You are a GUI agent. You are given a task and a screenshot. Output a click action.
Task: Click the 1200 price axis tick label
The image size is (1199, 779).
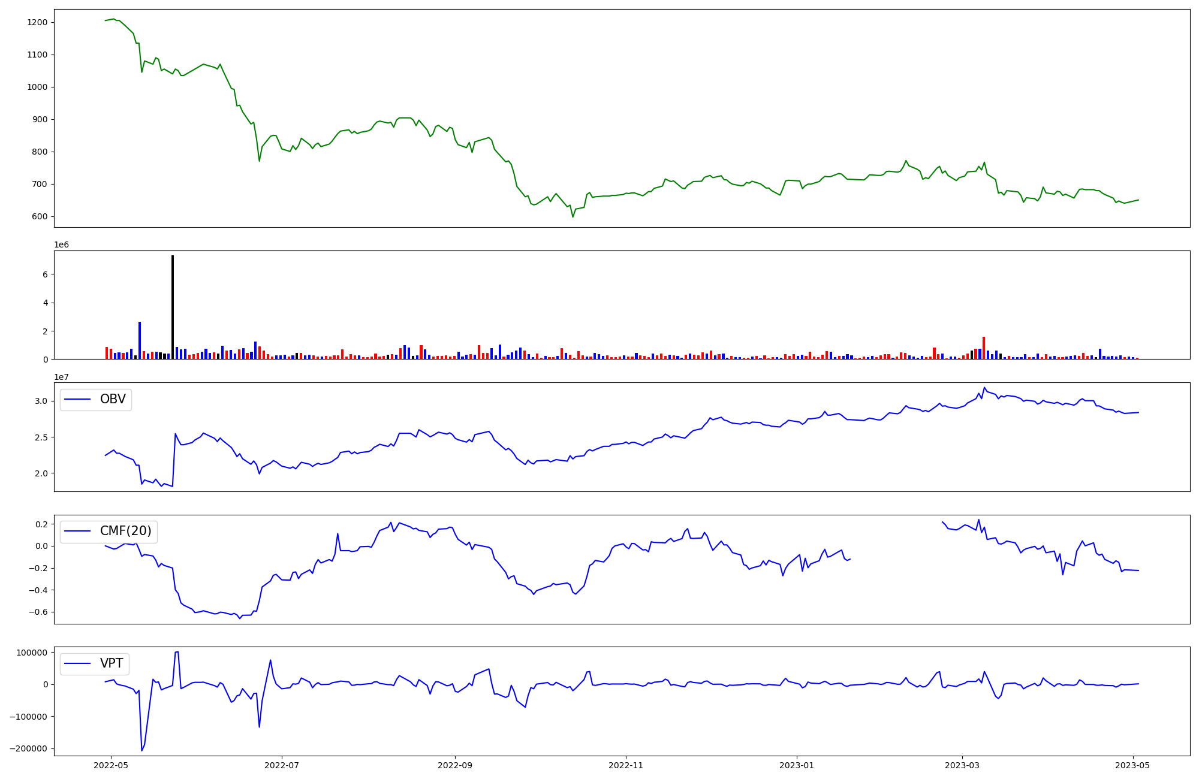[x=37, y=22]
